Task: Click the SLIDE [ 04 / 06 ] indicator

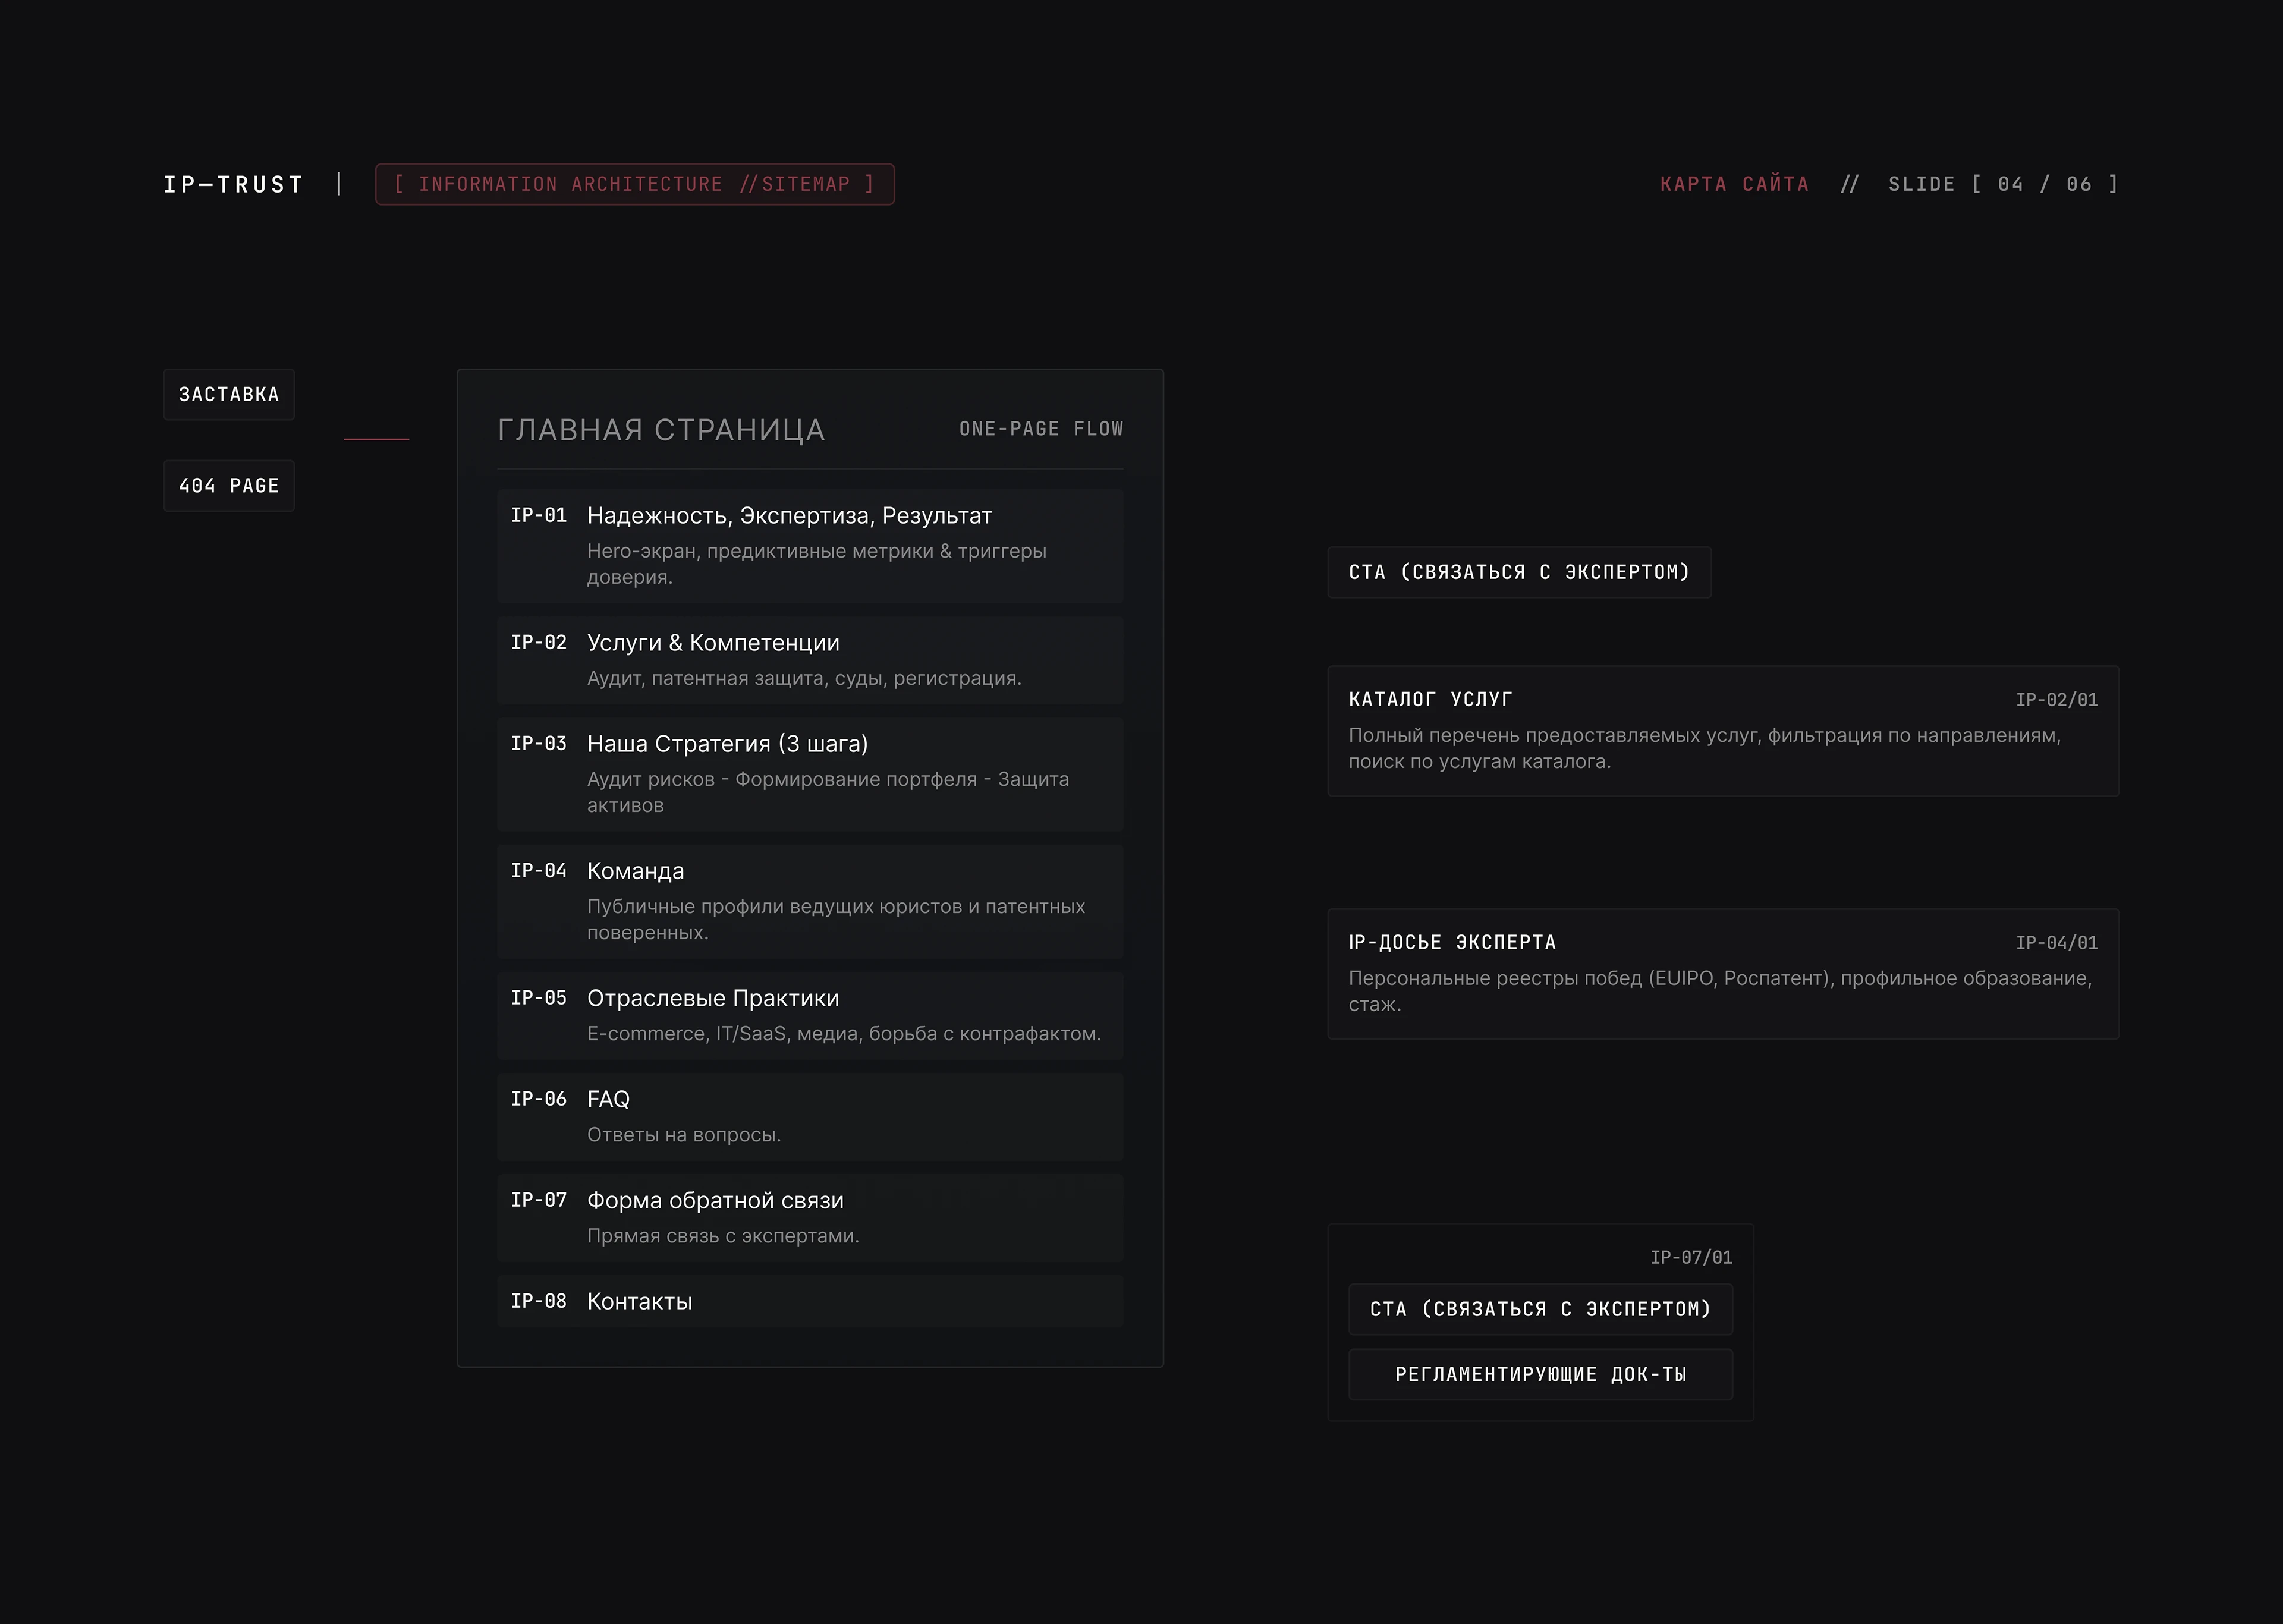Action: pos(2003,184)
